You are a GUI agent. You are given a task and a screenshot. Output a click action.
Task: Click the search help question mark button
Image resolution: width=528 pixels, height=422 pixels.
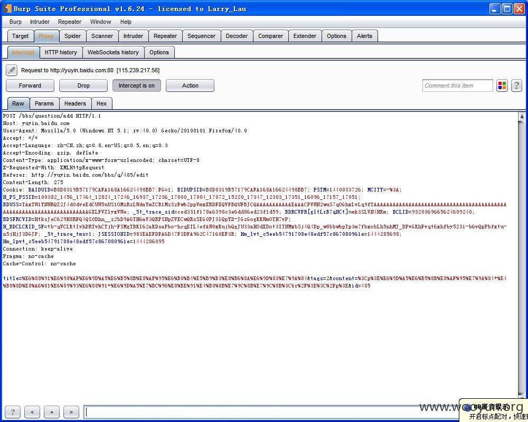13,412
